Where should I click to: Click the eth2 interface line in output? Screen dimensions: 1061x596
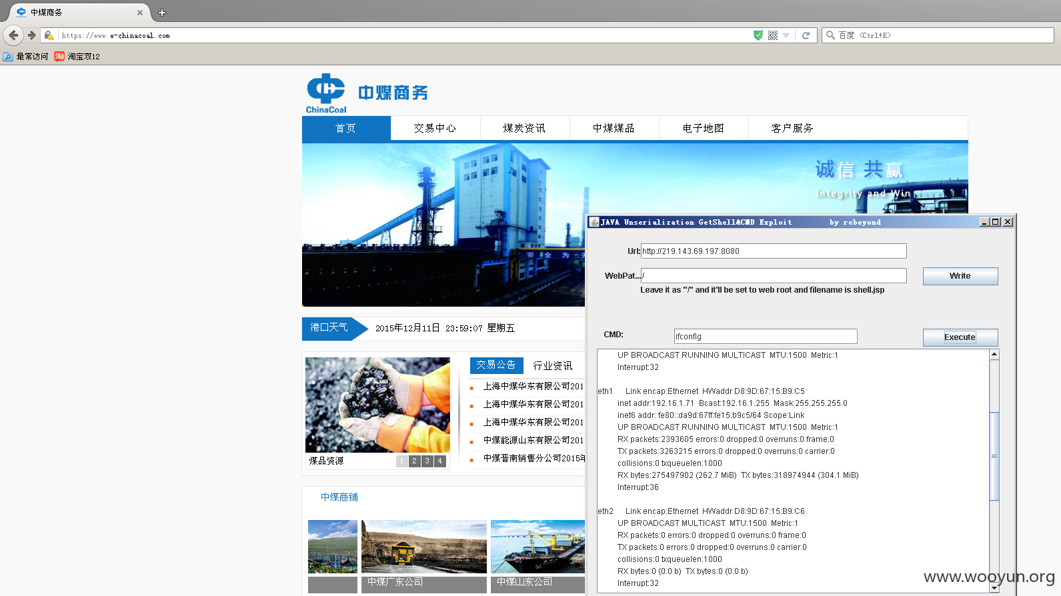point(701,511)
